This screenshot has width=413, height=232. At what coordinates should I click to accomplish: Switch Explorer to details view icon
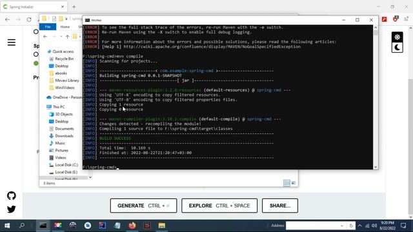[287, 183]
